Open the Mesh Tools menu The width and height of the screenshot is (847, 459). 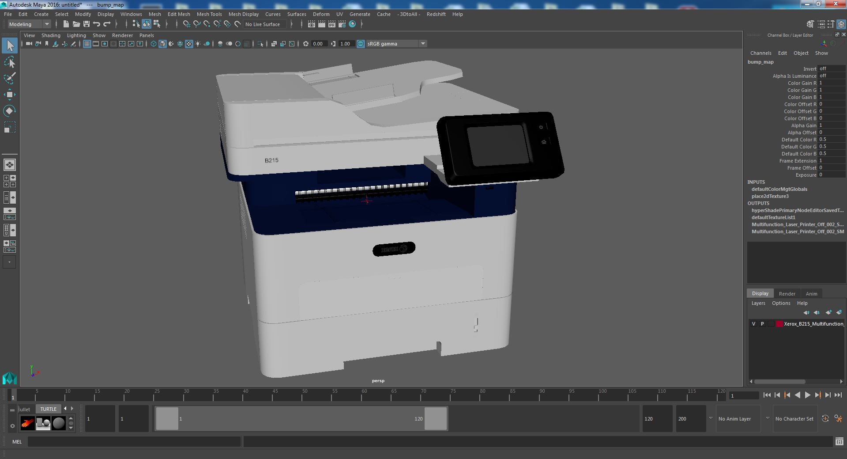point(209,14)
